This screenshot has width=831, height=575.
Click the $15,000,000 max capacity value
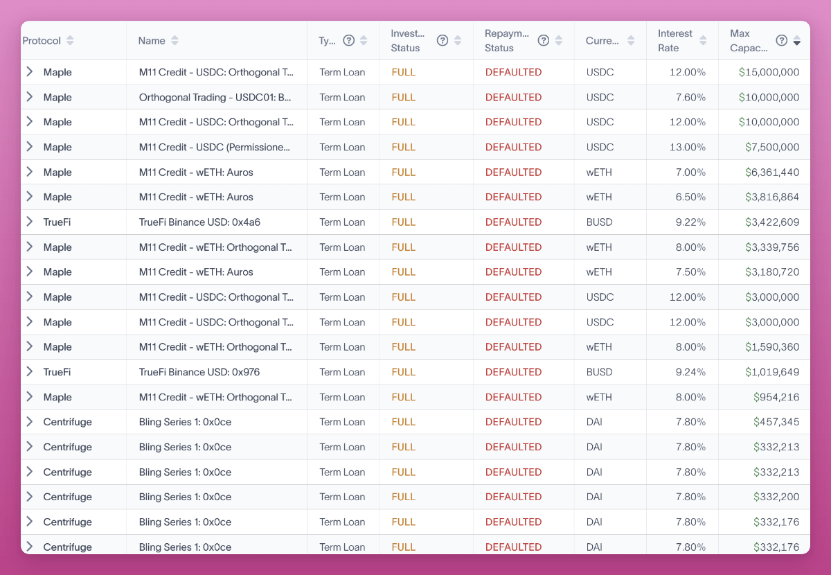click(769, 72)
